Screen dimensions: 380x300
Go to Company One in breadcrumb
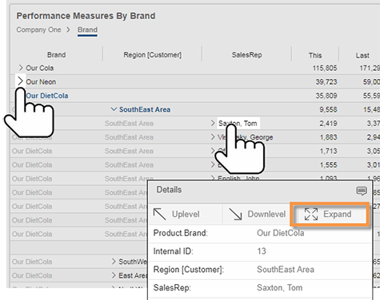tap(38, 30)
